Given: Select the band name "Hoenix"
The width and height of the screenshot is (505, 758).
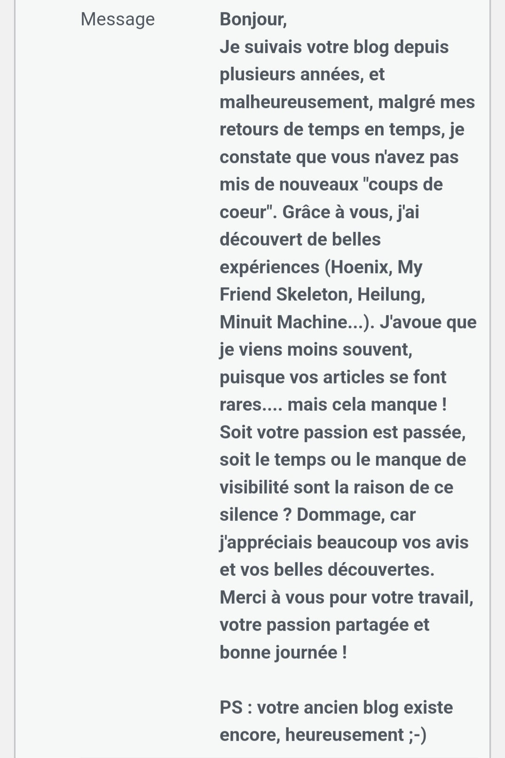Looking at the screenshot, I should click(x=361, y=267).
